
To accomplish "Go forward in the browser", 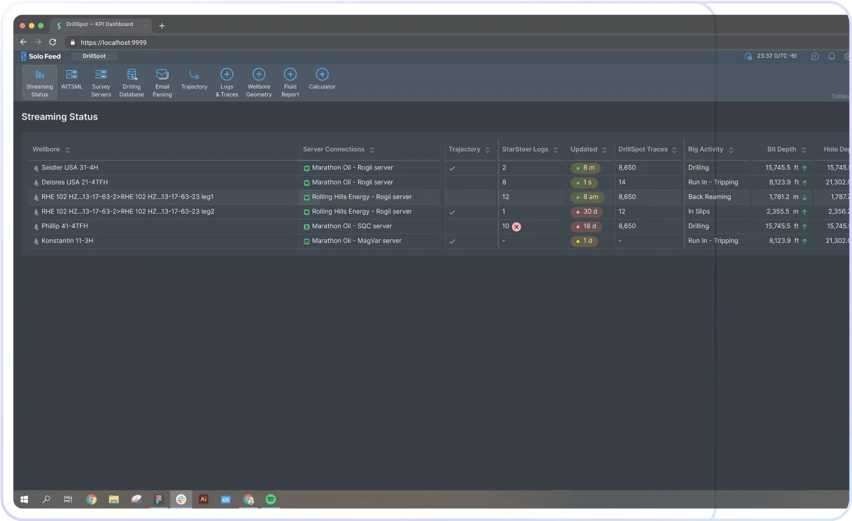I will (38, 42).
